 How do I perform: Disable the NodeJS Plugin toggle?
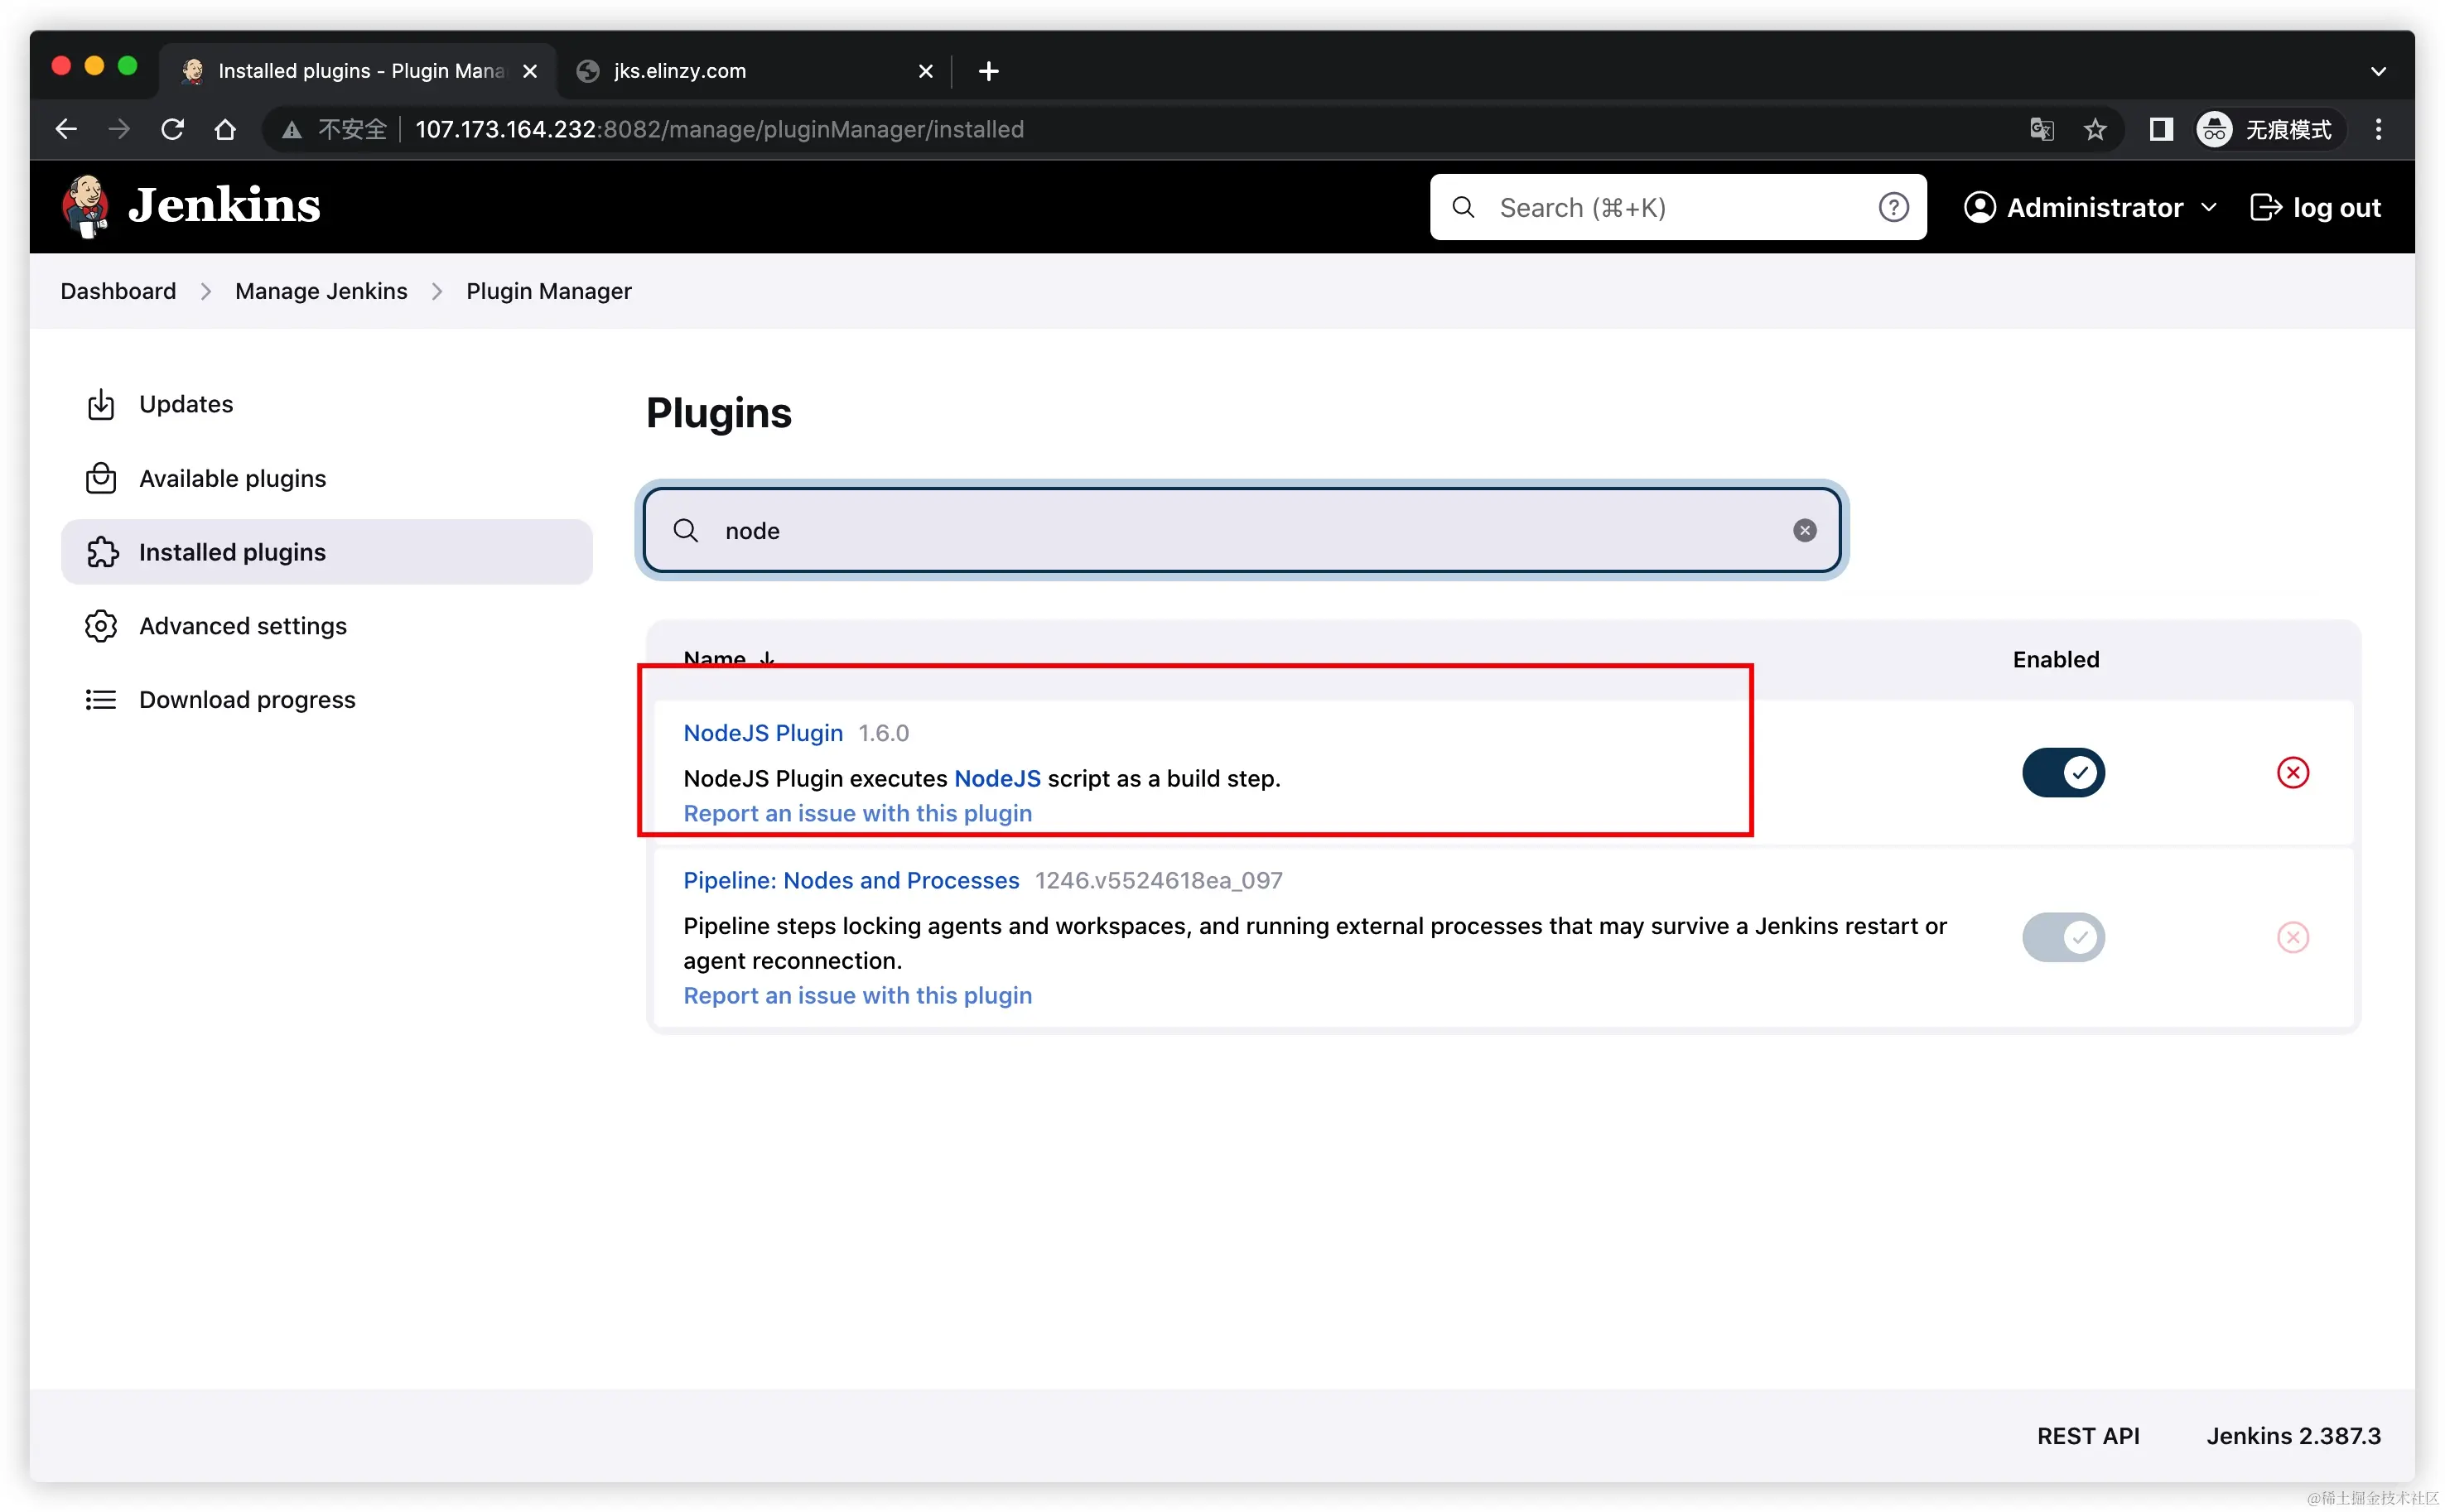click(x=2063, y=772)
